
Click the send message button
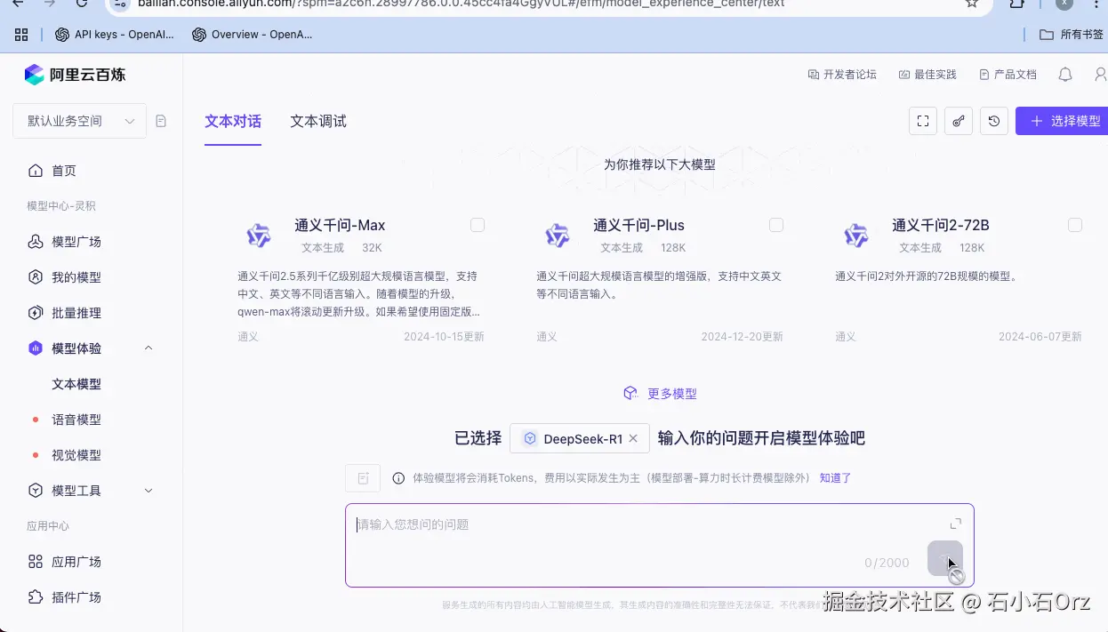tap(944, 559)
